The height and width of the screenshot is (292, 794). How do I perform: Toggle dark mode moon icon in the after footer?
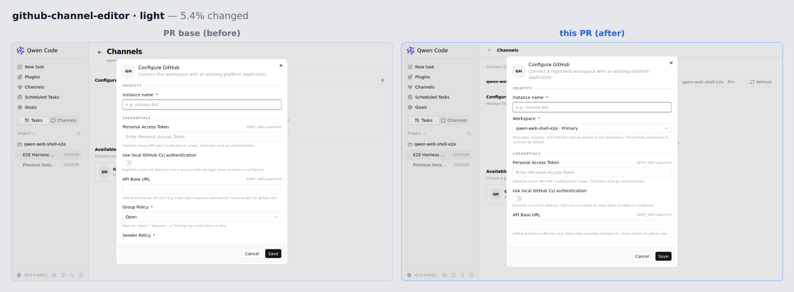click(436, 275)
